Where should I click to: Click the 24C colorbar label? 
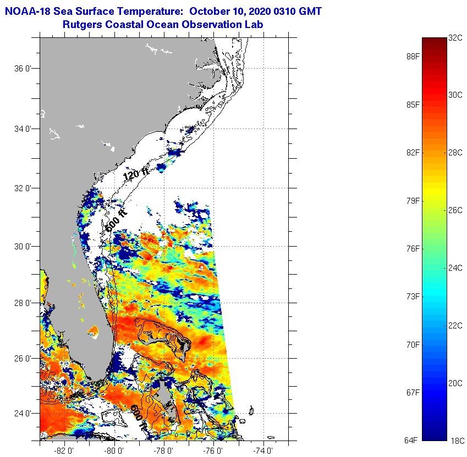[455, 268]
